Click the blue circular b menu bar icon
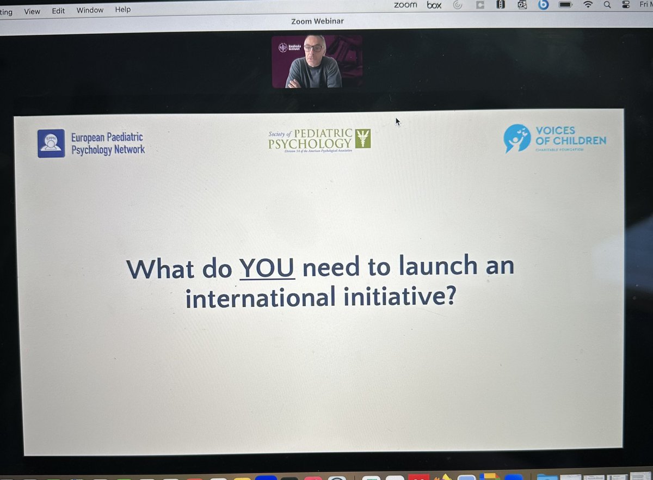Viewport: 653px width, 480px height. click(543, 5)
